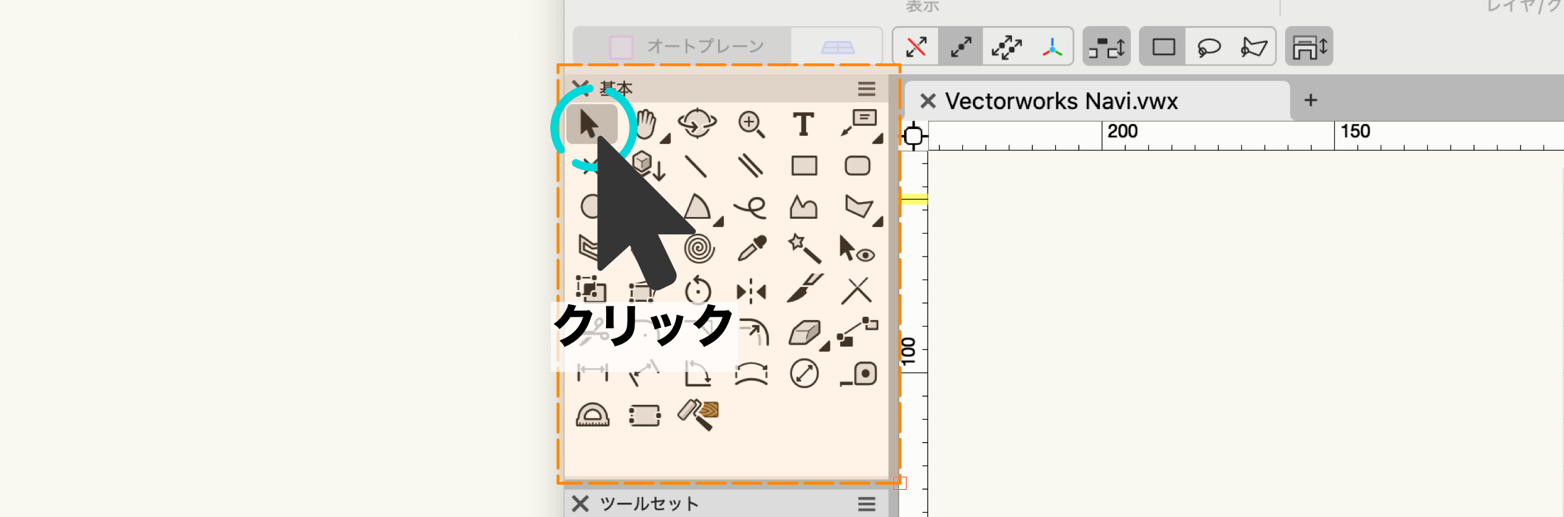Add a new document tab

(1311, 100)
